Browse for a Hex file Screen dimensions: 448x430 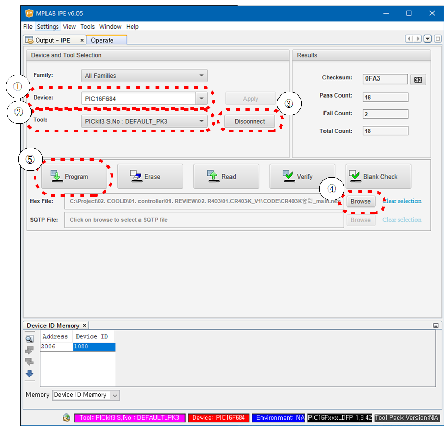coord(361,201)
